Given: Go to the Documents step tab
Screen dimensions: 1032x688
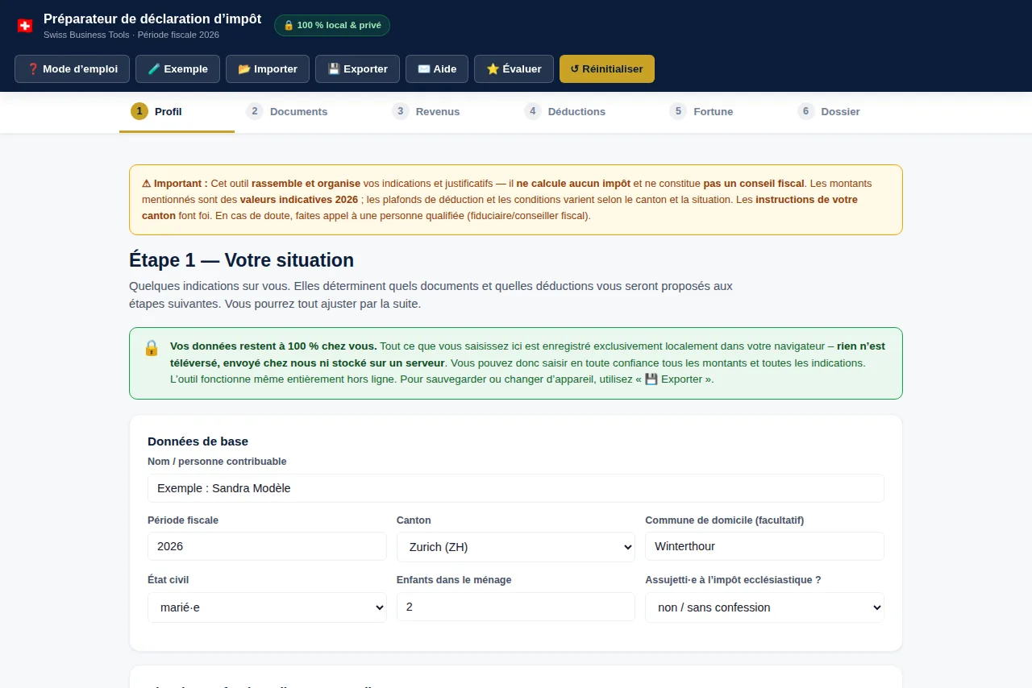Looking at the screenshot, I should pyautogui.click(x=287, y=112).
